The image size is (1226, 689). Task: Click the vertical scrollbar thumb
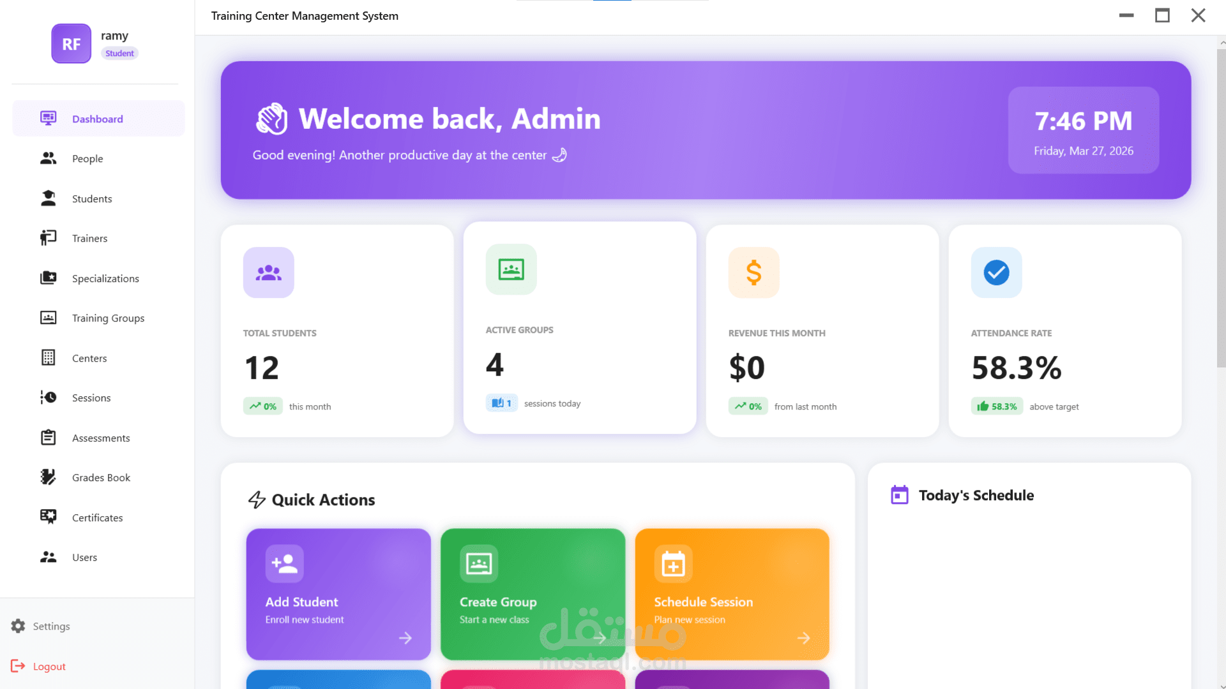(x=1221, y=208)
